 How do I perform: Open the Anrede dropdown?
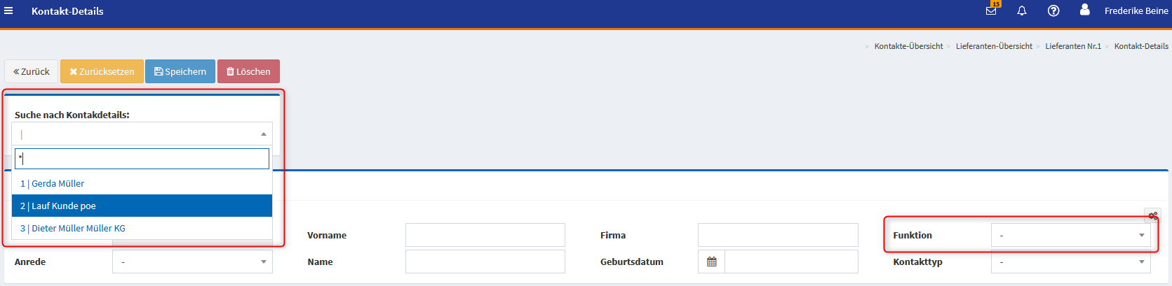click(192, 262)
